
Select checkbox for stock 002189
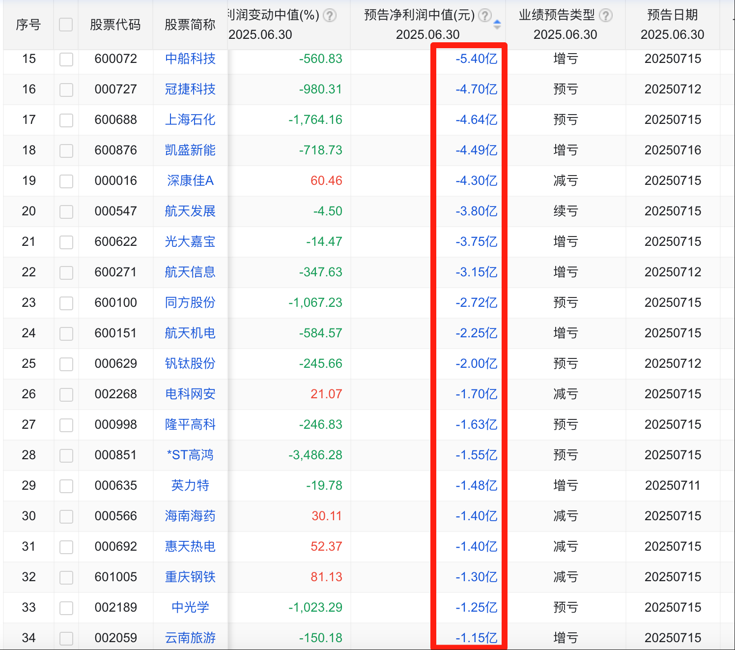click(66, 608)
